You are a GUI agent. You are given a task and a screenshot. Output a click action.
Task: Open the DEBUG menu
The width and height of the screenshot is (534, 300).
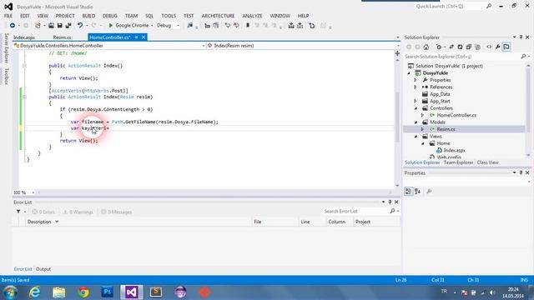110,16
